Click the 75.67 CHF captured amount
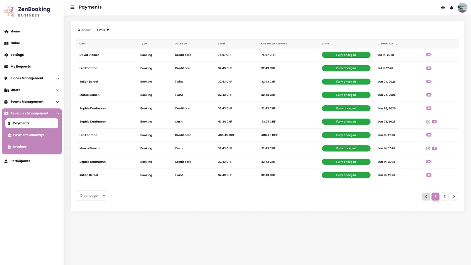The width and height of the screenshot is (471, 265). [x=268, y=55]
